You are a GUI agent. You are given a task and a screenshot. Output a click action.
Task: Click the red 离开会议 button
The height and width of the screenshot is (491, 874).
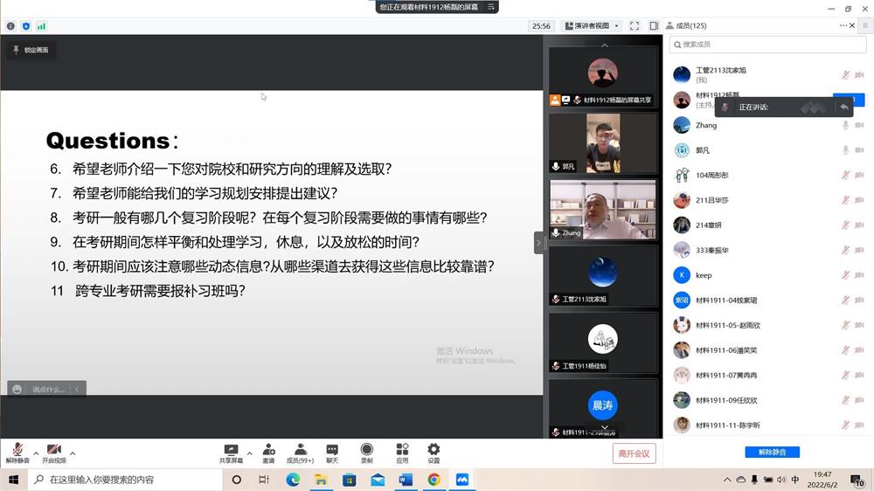[x=634, y=453]
